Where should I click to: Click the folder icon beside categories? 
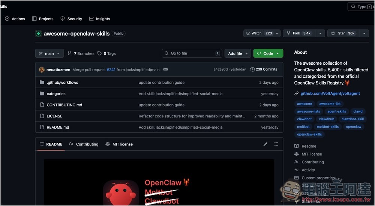point(42,93)
